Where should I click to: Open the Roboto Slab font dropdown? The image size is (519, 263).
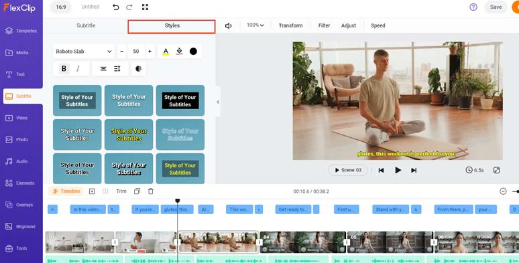point(84,52)
